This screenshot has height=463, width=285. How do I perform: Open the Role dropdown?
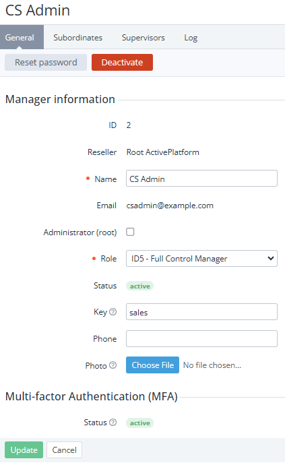[201, 258]
